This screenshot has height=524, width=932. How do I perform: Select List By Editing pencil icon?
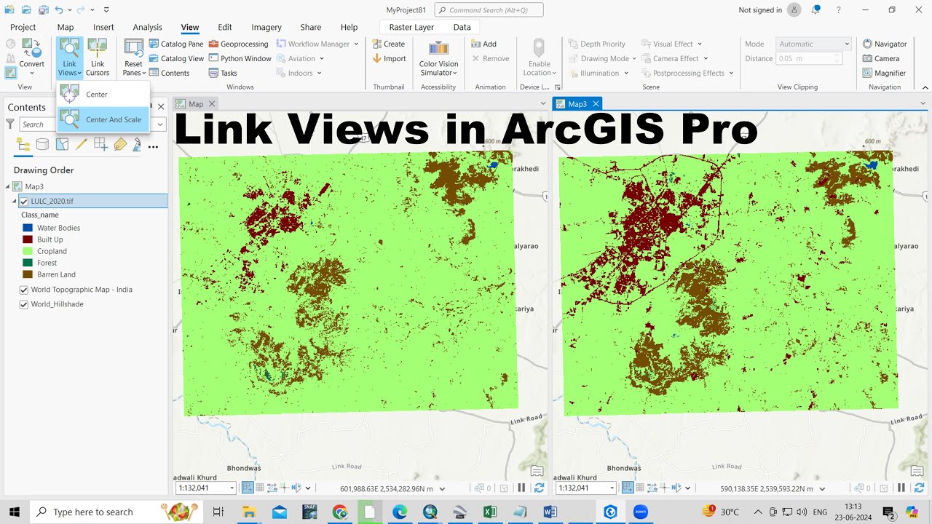[x=81, y=145]
